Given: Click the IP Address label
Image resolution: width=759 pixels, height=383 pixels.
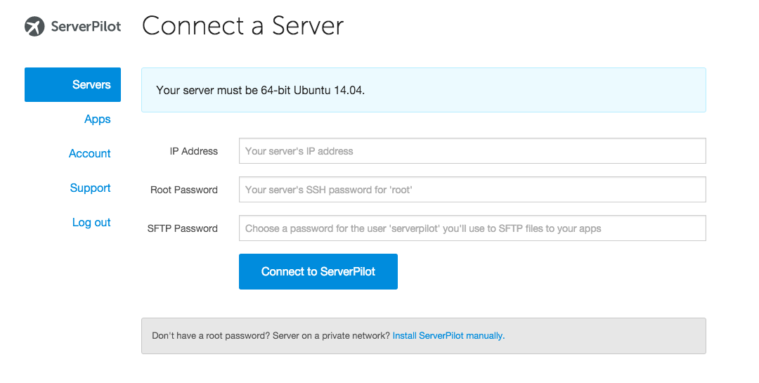Looking at the screenshot, I should [x=194, y=151].
